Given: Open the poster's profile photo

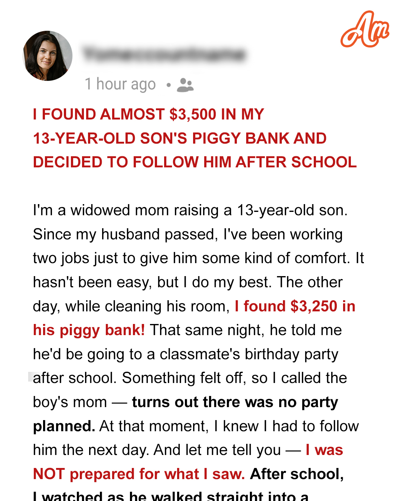Looking at the screenshot, I should (48, 56).
